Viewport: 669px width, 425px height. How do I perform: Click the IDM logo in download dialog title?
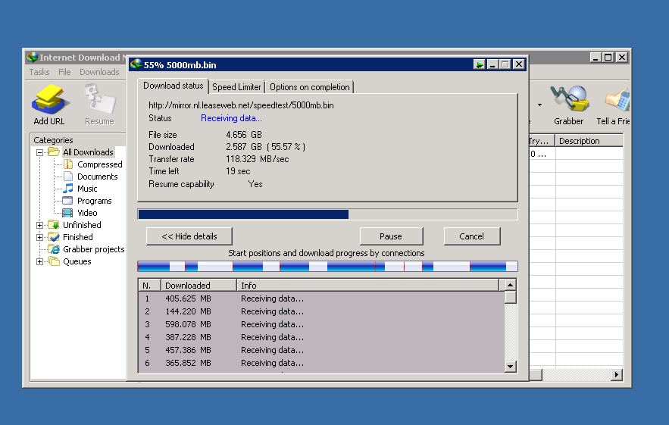point(136,64)
